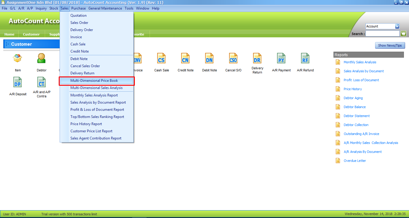Open the A/R and A/P Contra icon
409x218 pixels.
click(42, 82)
